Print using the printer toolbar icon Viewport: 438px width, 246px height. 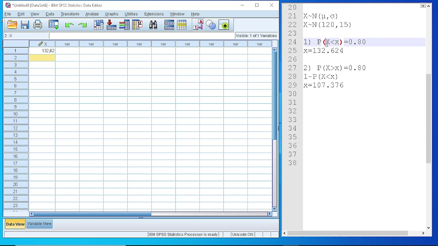(38, 25)
